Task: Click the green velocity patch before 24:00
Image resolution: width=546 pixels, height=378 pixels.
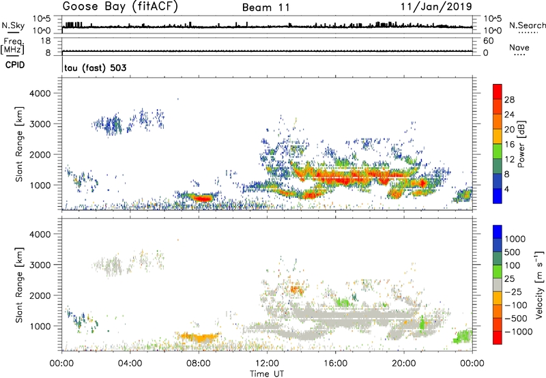Action: [x=463, y=337]
